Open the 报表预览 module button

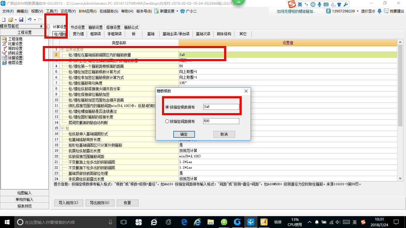25,206
